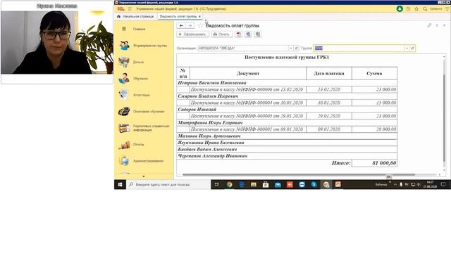Open the Группа field's open-item button
Screen dimensions: 451x253
tap(412, 48)
